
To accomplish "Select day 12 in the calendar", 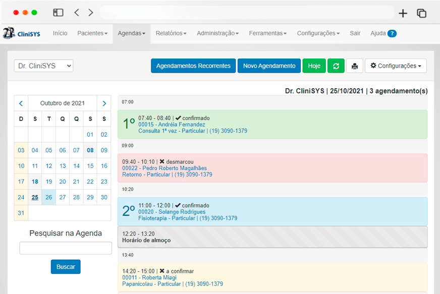I will pyautogui.click(x=49, y=166).
